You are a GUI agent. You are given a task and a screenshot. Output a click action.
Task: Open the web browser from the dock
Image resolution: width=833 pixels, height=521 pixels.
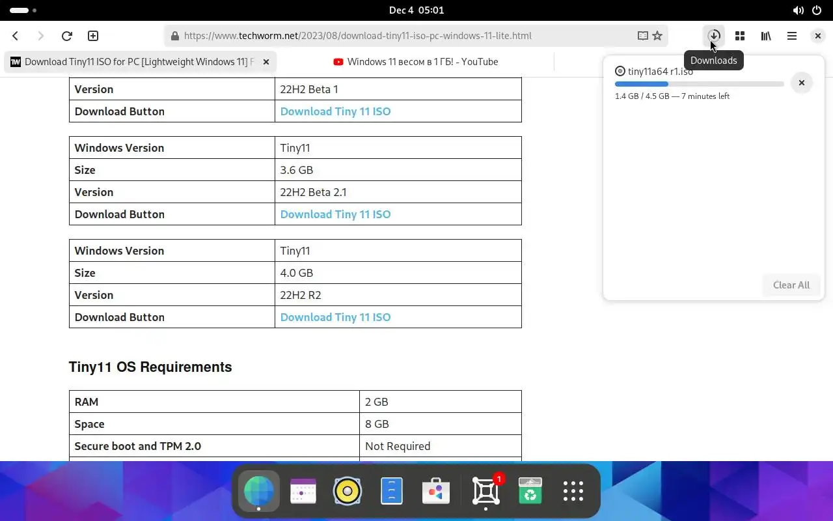click(x=259, y=491)
